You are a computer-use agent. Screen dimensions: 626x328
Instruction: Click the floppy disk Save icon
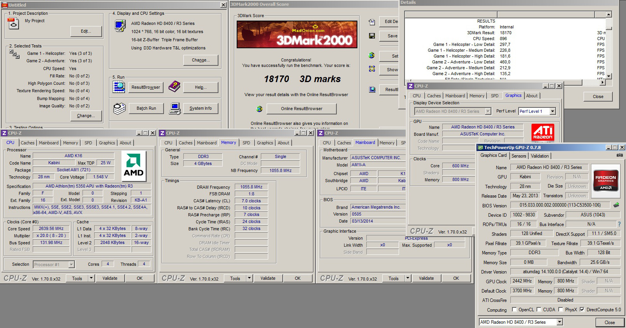click(372, 36)
